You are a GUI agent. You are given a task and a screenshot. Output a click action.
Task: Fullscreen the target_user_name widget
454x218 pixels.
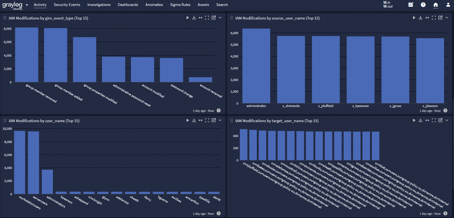tap(434, 121)
